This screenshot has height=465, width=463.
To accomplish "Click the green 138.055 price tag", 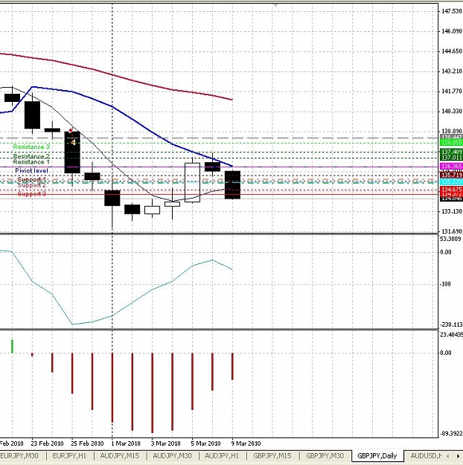I will 451,143.
